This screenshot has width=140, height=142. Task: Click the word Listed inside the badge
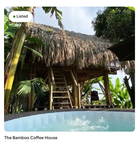point(22,16)
